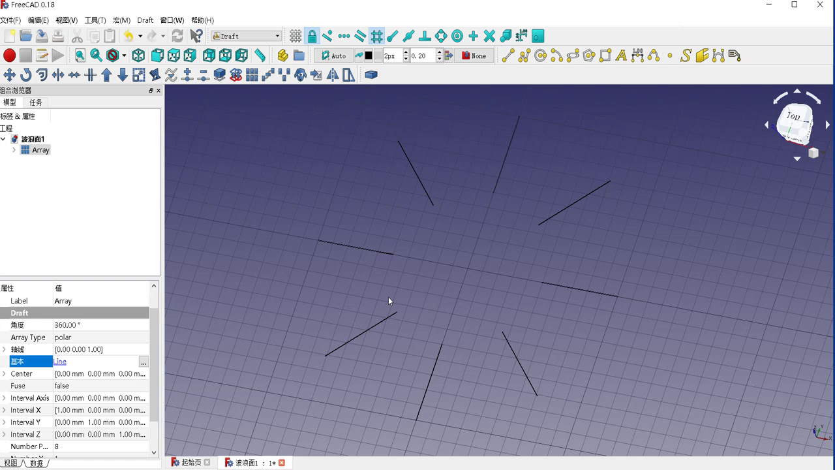Open the Draft menu
Screen dimensions: 835x470
[145, 20]
